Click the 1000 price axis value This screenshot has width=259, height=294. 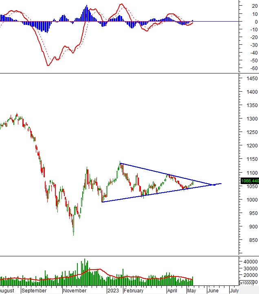tap(252, 200)
